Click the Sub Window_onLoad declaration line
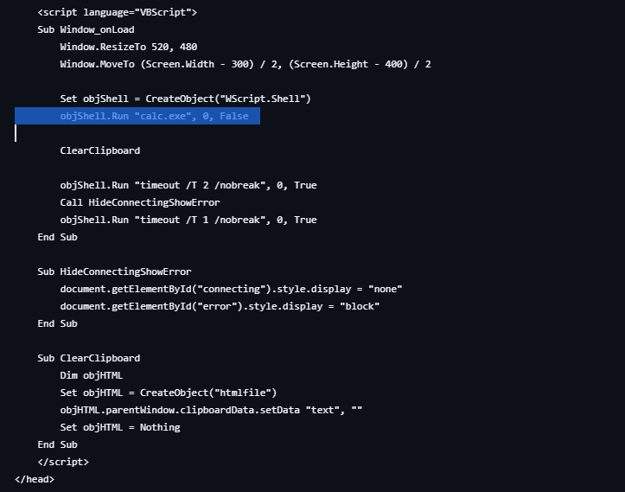This screenshot has width=625, height=492. [86, 29]
